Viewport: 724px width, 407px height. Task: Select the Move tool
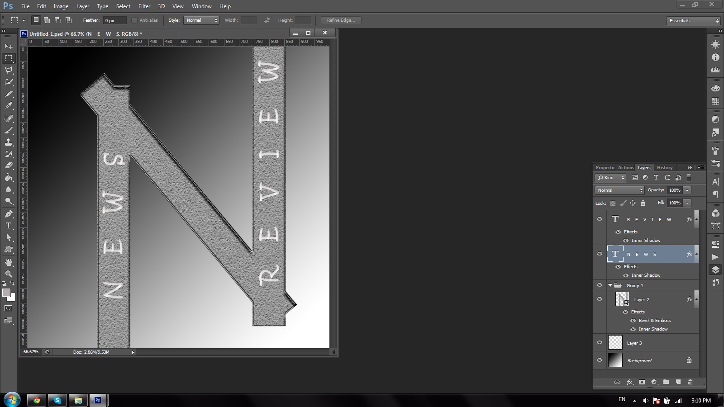click(x=9, y=47)
